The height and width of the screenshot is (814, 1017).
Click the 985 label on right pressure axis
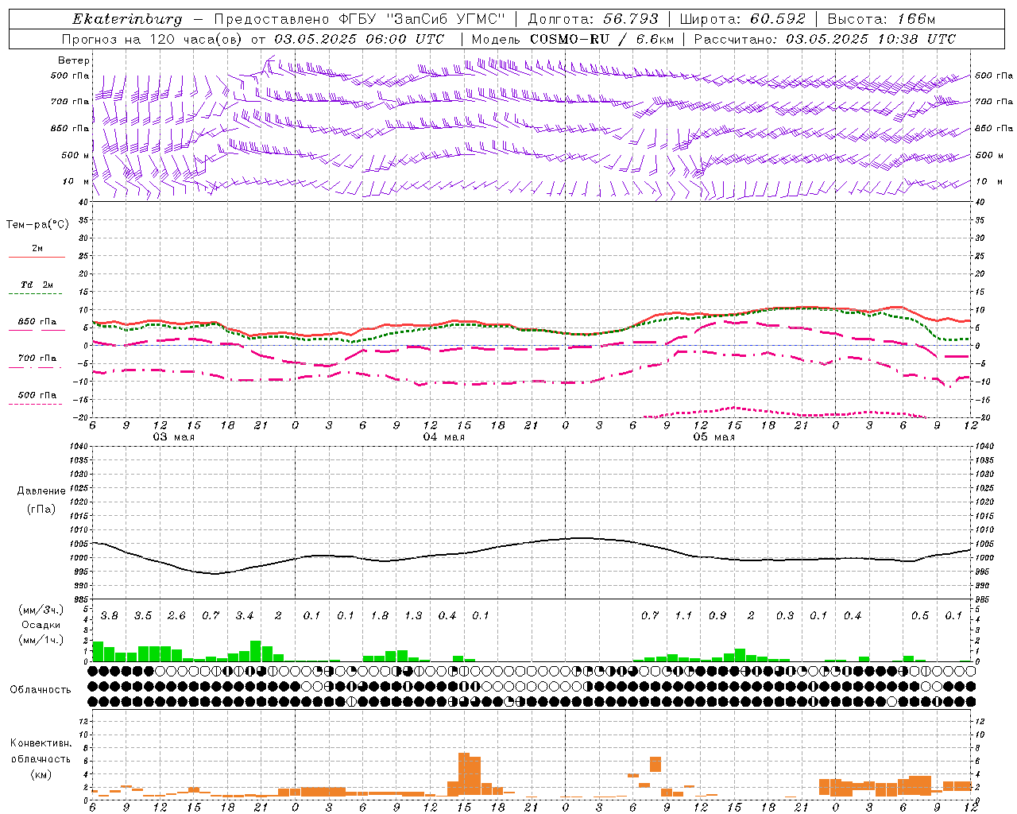983,599
